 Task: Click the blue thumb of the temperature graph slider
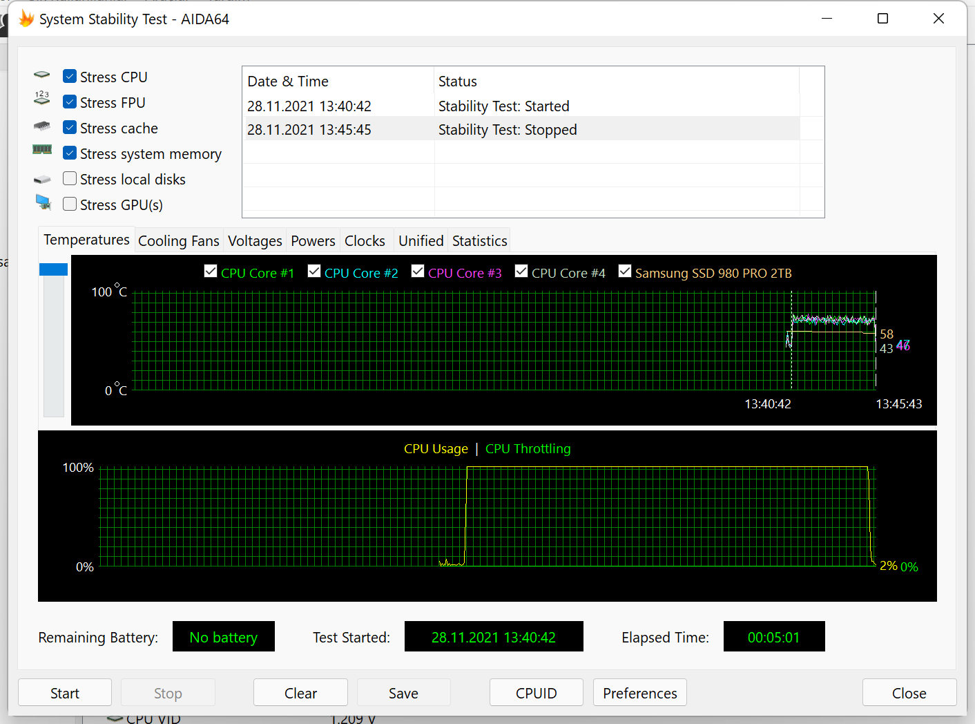pyautogui.click(x=53, y=269)
